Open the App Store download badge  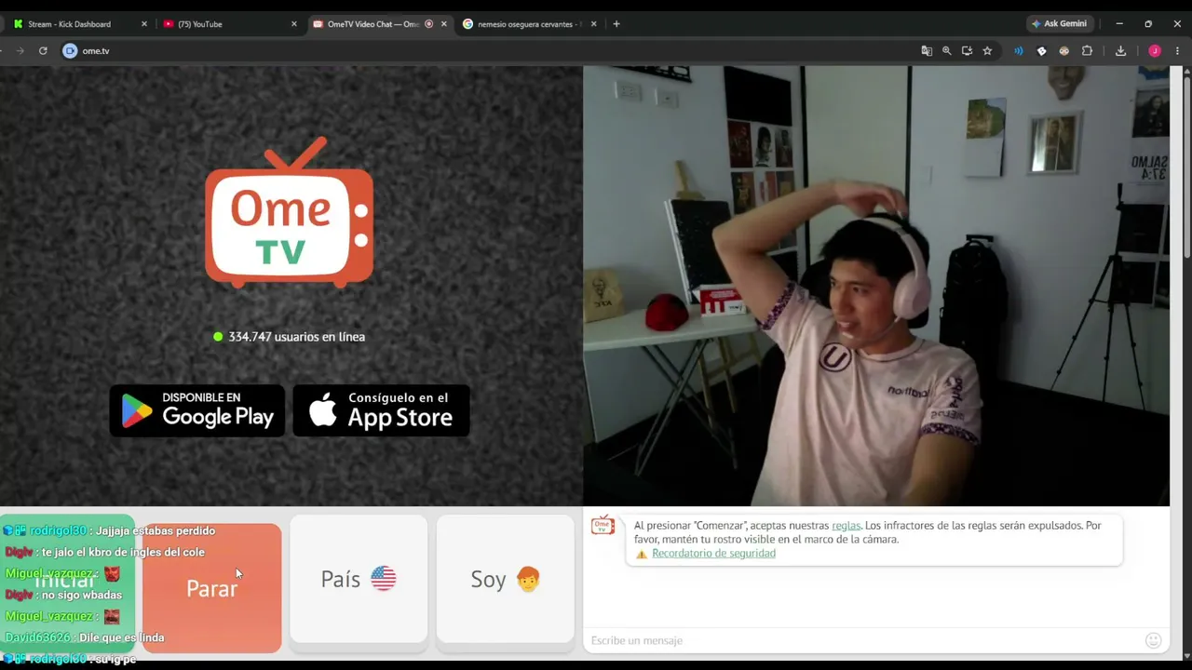coord(381,410)
